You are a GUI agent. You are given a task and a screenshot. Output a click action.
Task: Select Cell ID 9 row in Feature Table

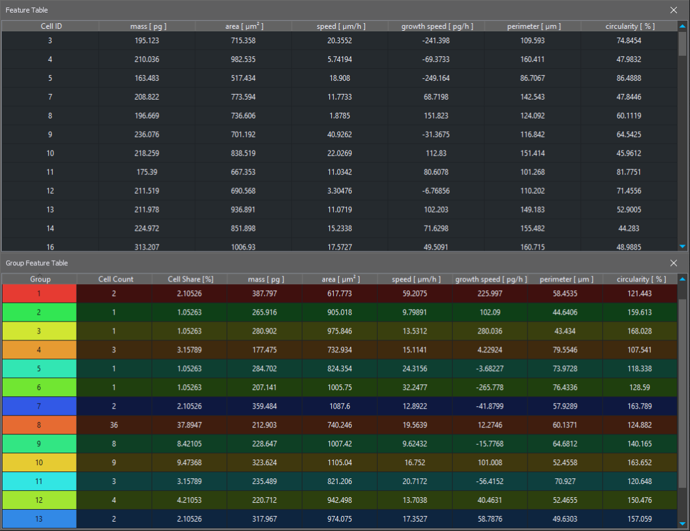(x=50, y=134)
